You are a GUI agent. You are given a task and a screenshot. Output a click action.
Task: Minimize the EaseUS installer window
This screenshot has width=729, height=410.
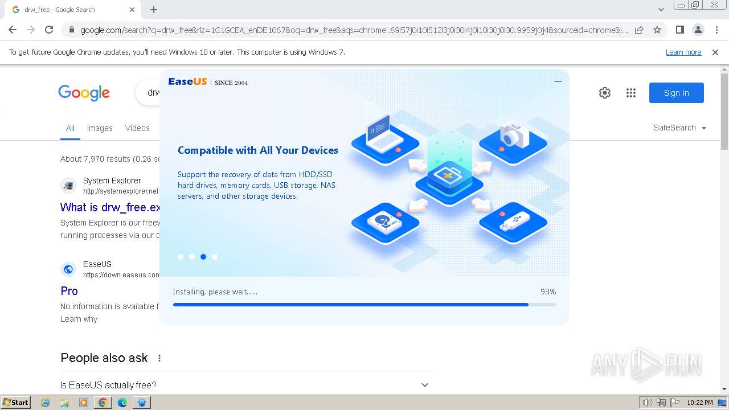point(558,81)
